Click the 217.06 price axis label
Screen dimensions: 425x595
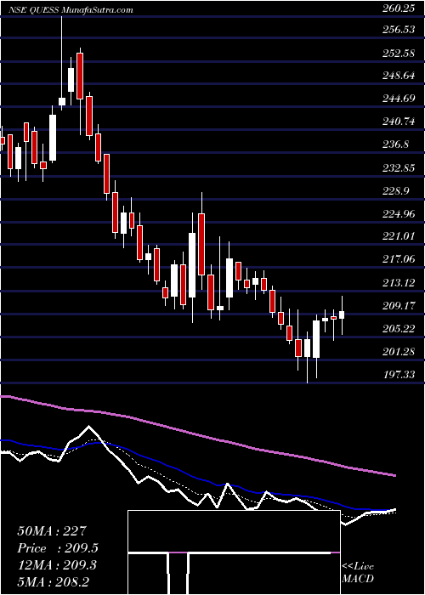(398, 260)
